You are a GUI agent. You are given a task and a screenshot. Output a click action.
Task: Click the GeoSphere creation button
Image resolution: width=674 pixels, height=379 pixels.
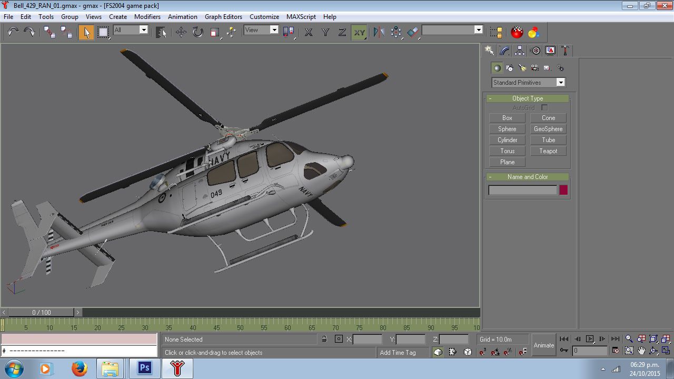[548, 129]
